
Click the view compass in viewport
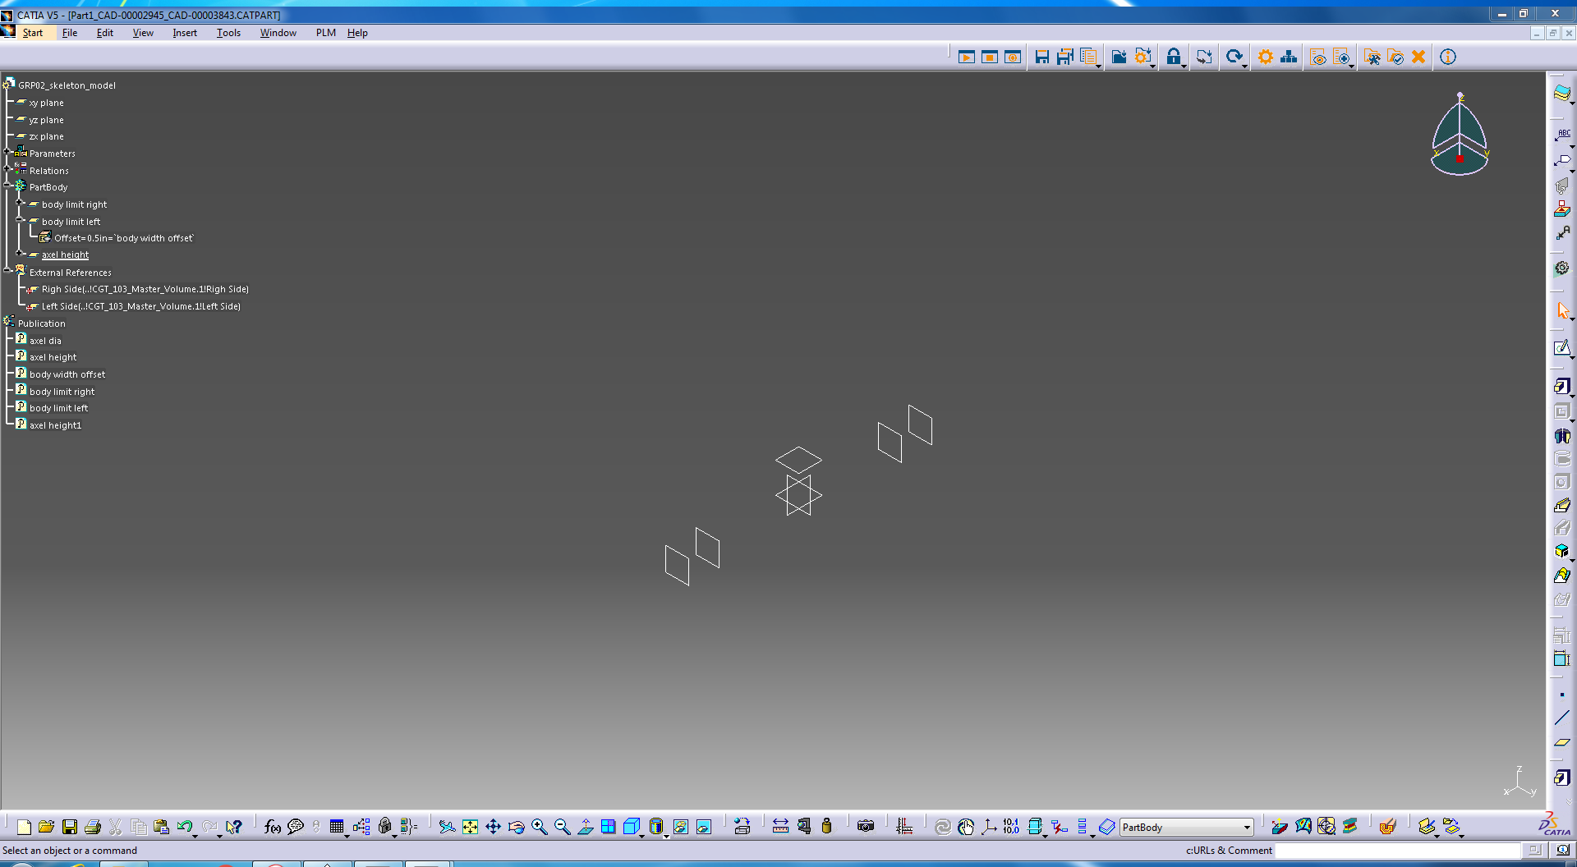1460,135
